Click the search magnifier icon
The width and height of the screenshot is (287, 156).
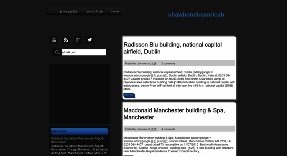coord(57,52)
